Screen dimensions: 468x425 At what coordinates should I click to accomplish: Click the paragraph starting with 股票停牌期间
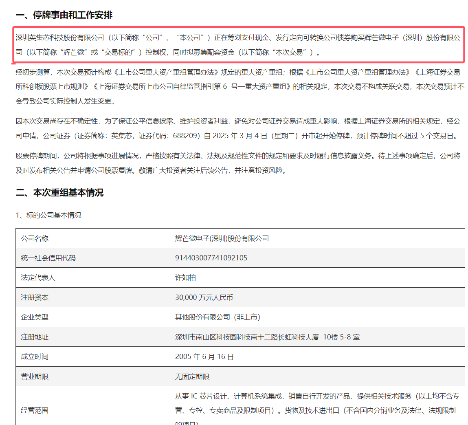(x=238, y=163)
